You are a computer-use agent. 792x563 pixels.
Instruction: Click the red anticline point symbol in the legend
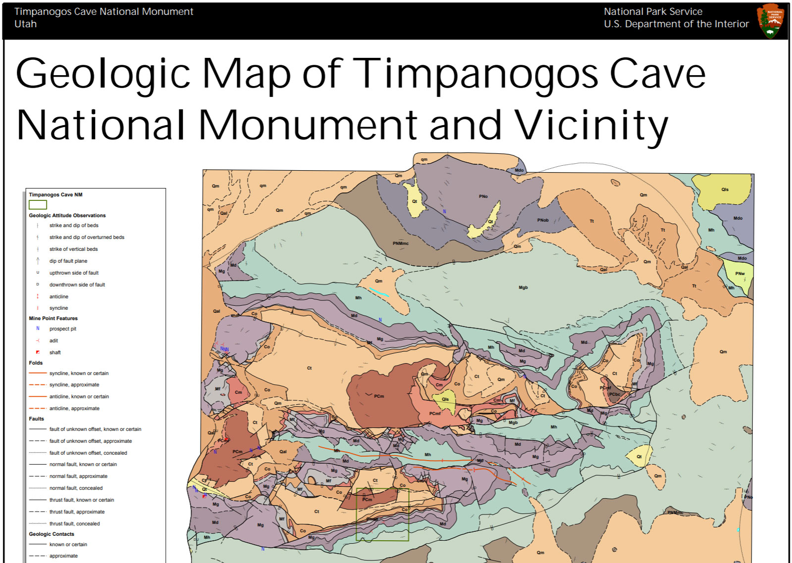[38, 296]
